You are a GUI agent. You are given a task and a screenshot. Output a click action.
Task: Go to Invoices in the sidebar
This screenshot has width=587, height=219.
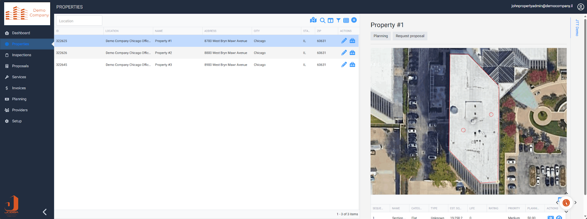(19, 88)
